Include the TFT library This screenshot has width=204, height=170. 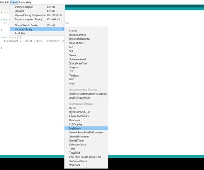point(86,71)
